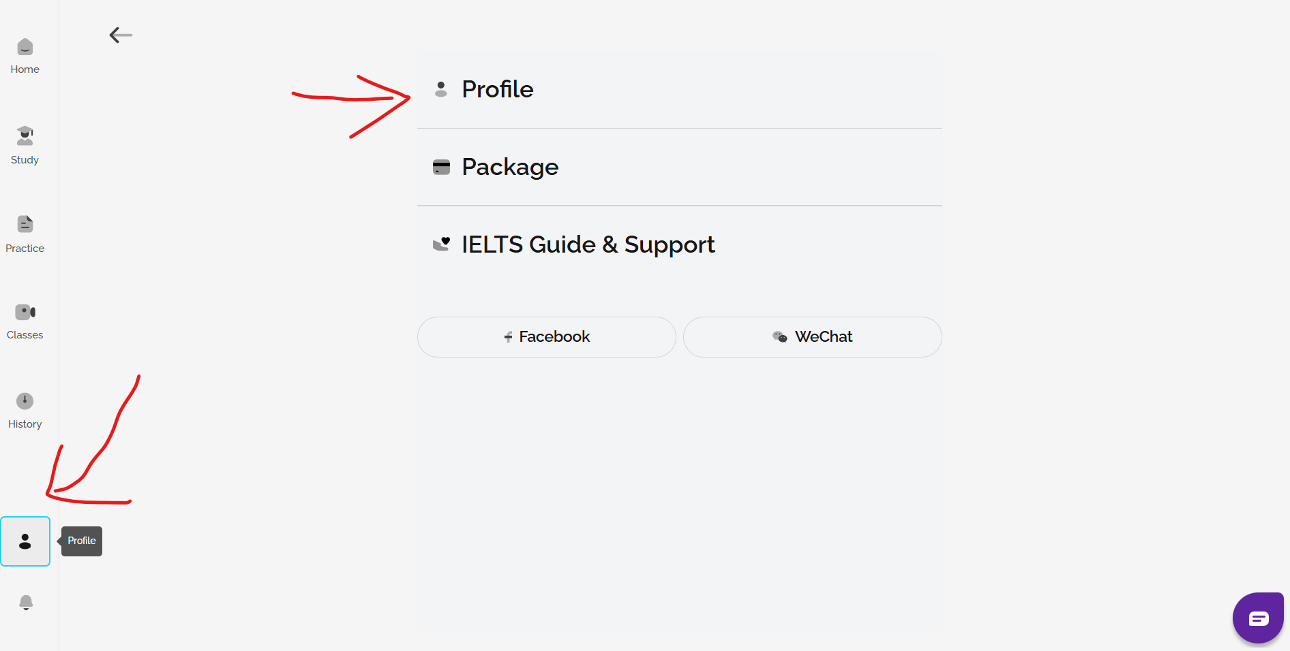Open the notifications bell icon
Viewport: 1290px width, 651px height.
pyautogui.click(x=26, y=603)
